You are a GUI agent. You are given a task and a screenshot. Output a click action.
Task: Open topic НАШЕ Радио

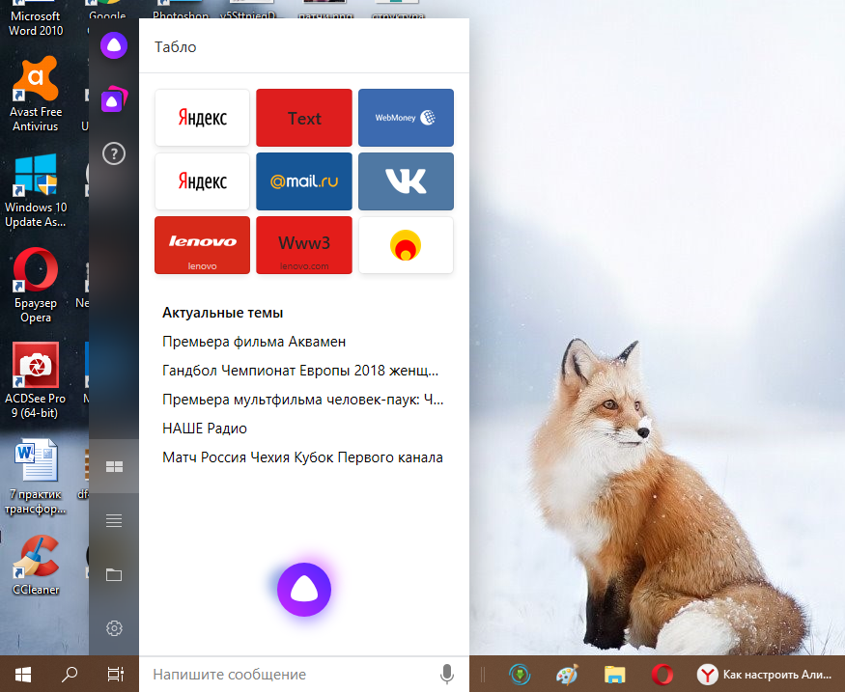point(205,429)
